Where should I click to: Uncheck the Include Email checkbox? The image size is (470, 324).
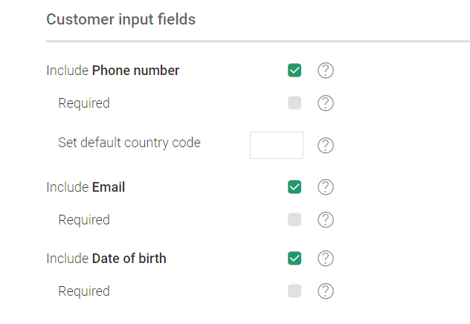294,187
